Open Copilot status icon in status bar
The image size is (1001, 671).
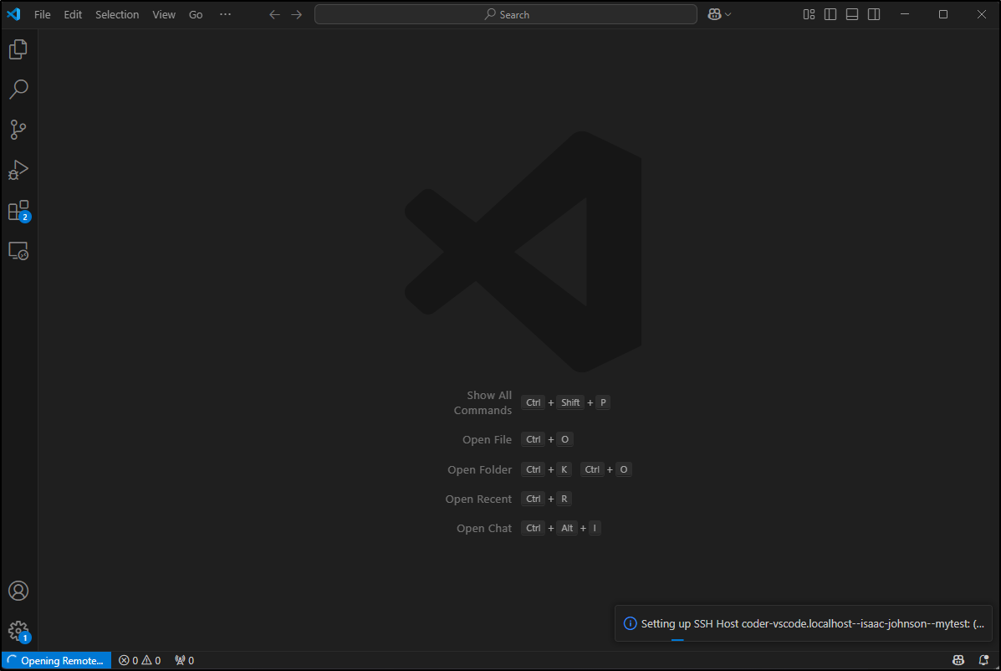tap(958, 660)
